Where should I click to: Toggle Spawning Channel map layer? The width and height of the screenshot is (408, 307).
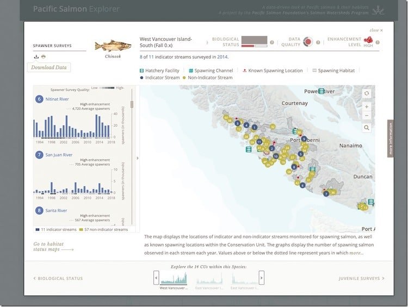click(211, 71)
